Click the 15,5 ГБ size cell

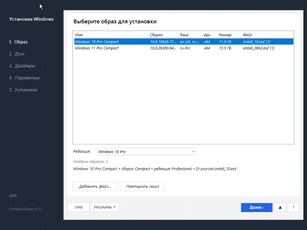[x=225, y=48]
